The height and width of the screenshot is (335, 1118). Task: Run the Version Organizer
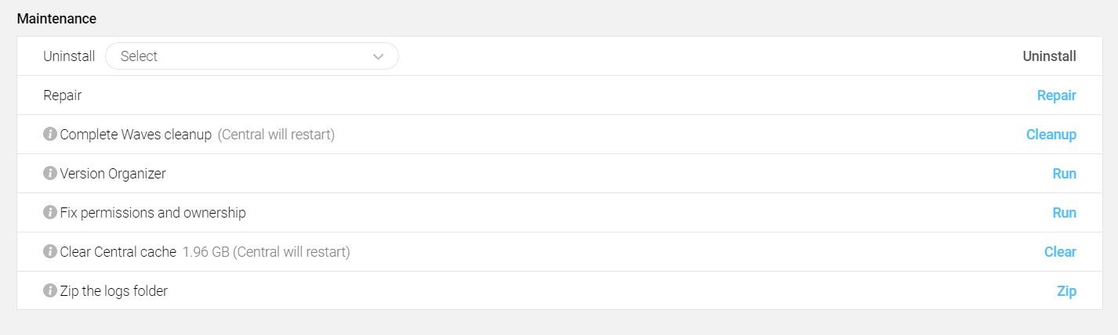(x=1064, y=174)
